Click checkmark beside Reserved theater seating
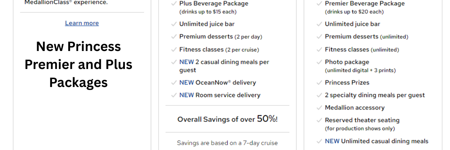This screenshot has height=150, width=450. point(319,120)
